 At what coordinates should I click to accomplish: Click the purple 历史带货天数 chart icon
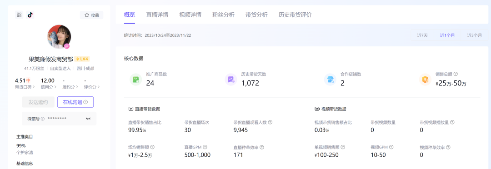pyautogui.click(x=231, y=80)
